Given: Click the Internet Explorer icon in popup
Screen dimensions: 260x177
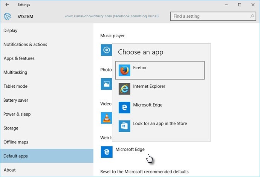Looking at the screenshot, I should click(x=124, y=89).
